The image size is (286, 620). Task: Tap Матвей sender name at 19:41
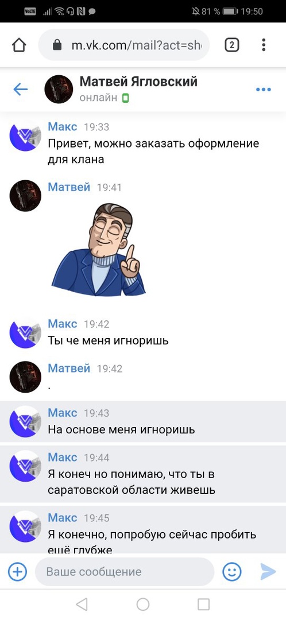point(69,187)
